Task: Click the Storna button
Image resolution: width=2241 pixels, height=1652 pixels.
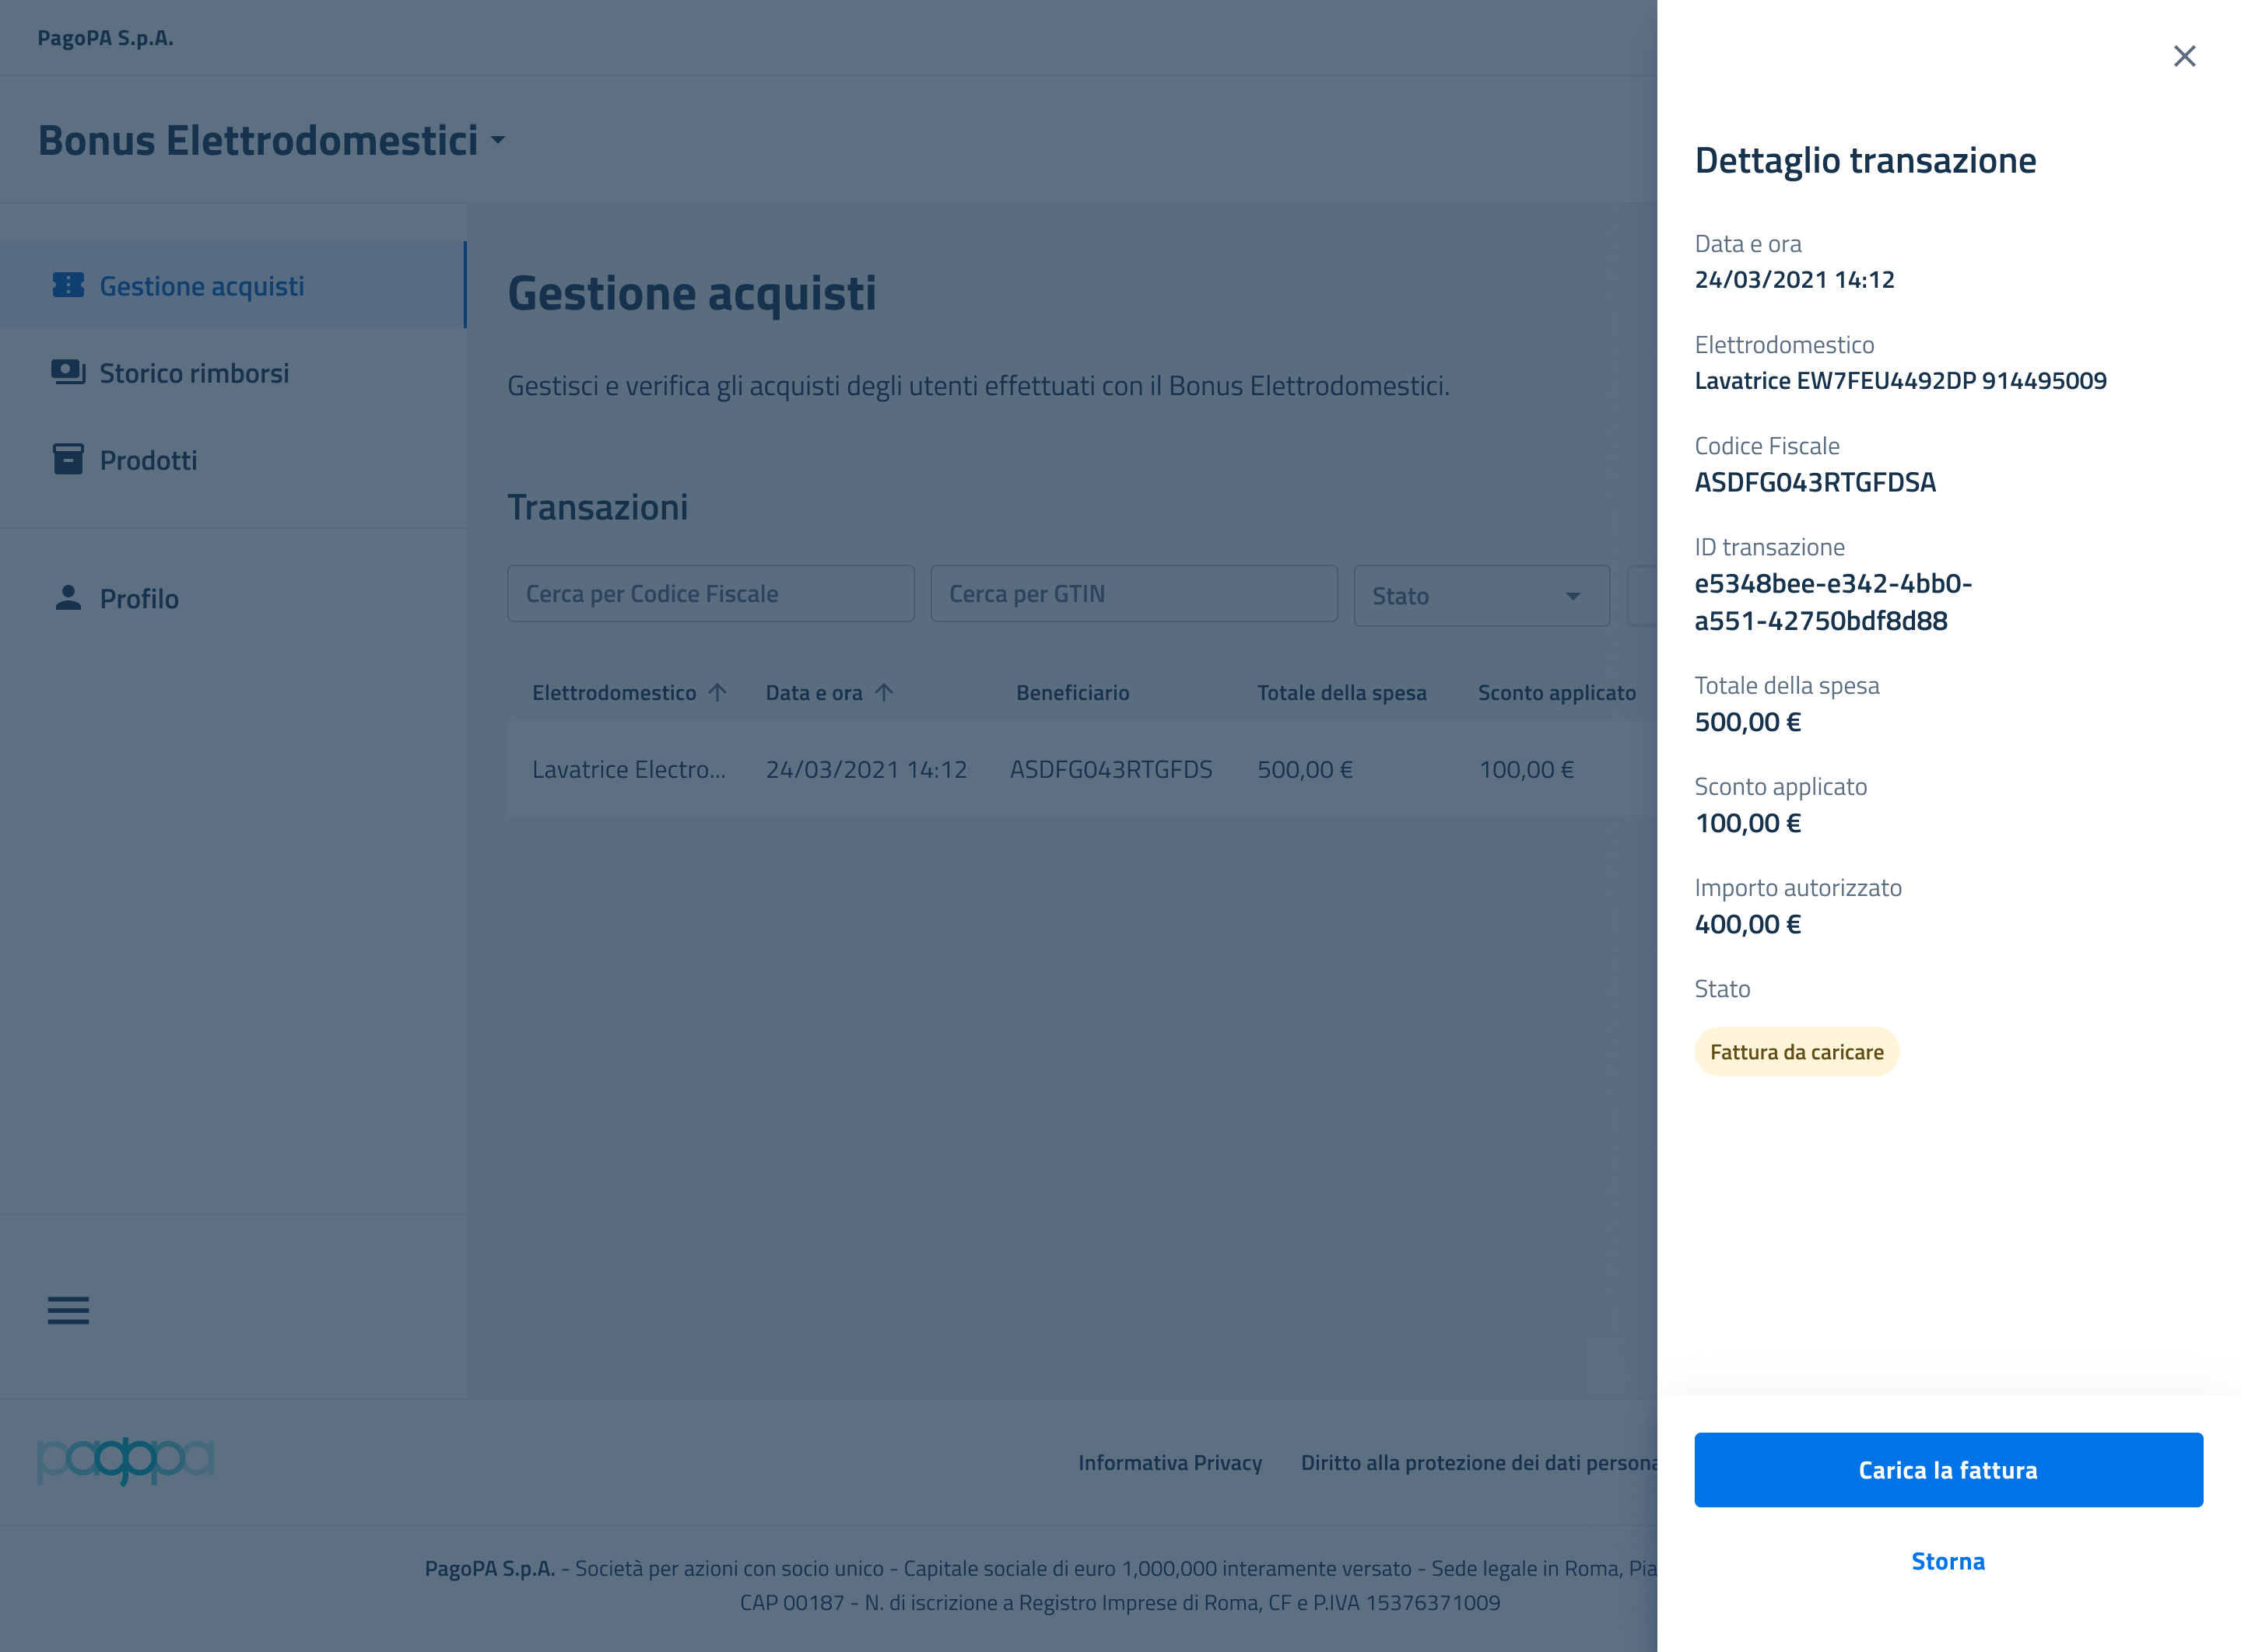Action: 1948,1561
